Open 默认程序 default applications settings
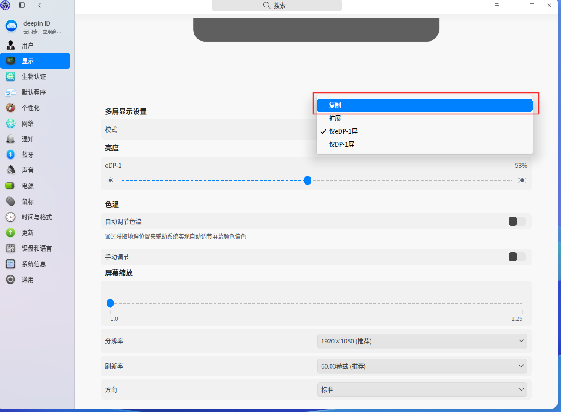Viewport: 561px width, 412px height. (35, 92)
